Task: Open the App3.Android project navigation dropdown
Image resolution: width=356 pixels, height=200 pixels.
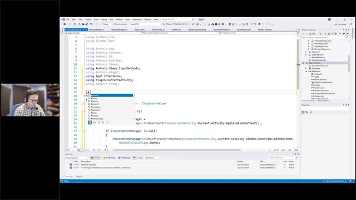Action: click(103, 33)
